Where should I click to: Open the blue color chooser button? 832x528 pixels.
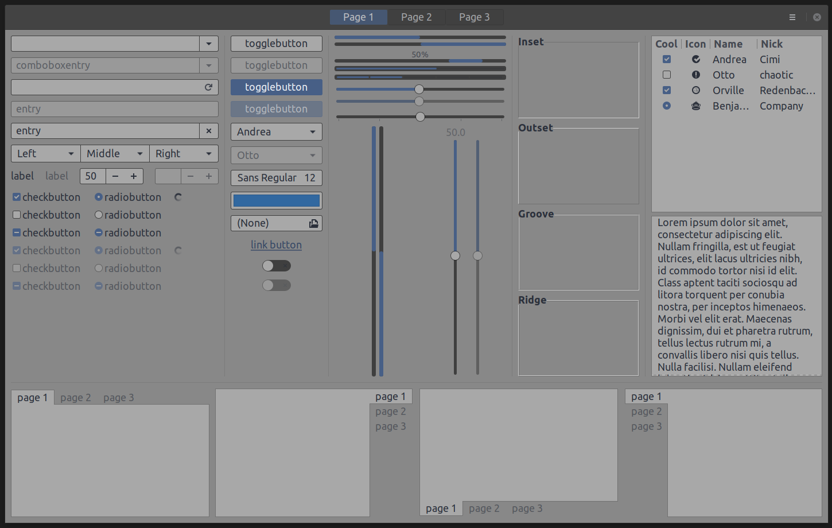(x=277, y=200)
